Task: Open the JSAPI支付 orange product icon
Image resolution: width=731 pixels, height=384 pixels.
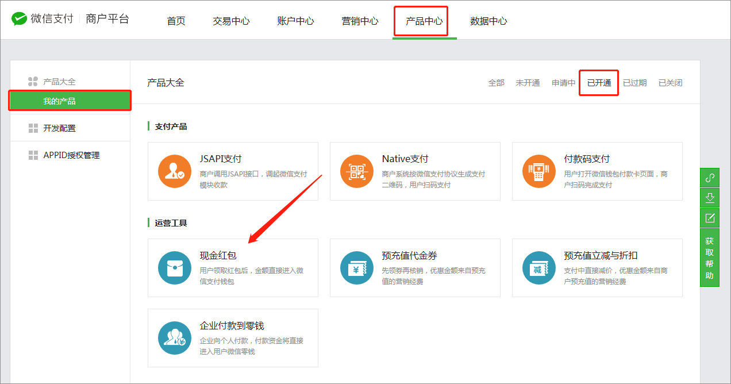Action: coord(175,171)
